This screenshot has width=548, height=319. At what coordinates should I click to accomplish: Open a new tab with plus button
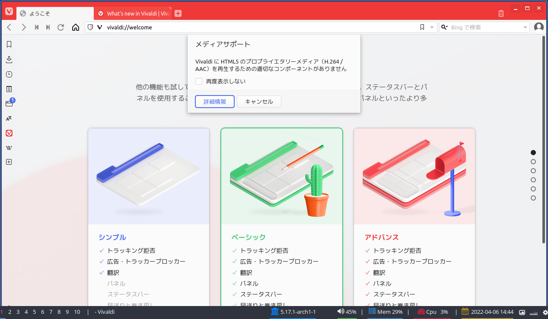(x=178, y=13)
